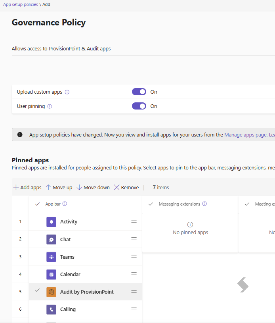This screenshot has height=323, width=275.
Task: Deselect the Audit by ProvisionPoint row checkmark
Action: point(37,290)
